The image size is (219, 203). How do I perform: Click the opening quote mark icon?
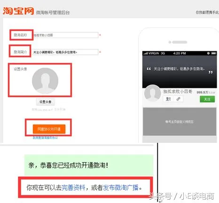coord(149,69)
